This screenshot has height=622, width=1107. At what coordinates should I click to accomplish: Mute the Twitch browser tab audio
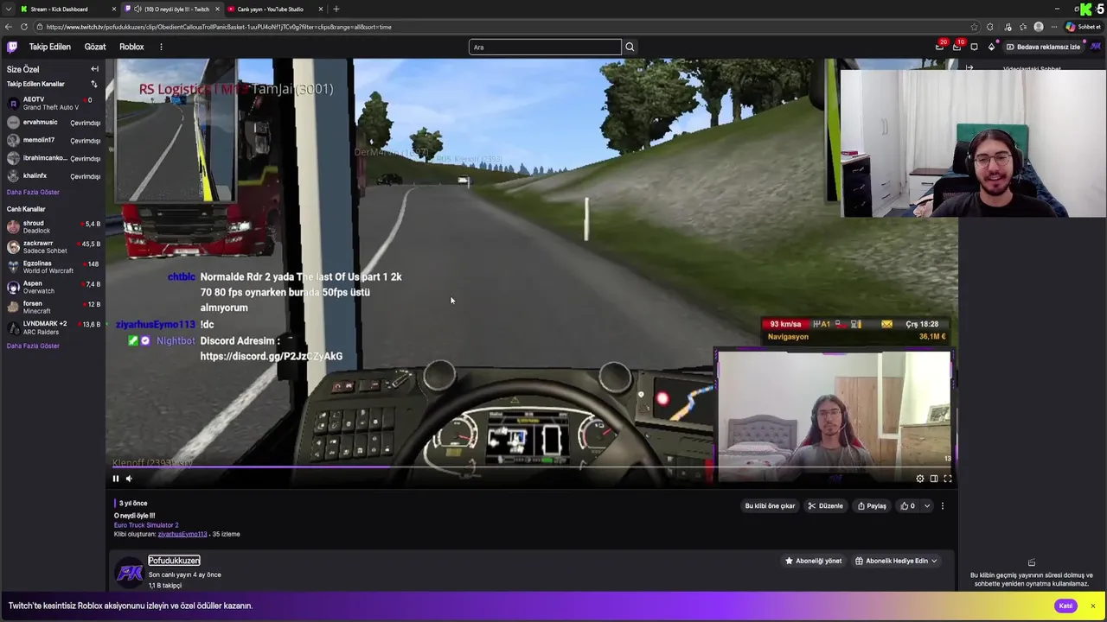[x=138, y=9]
